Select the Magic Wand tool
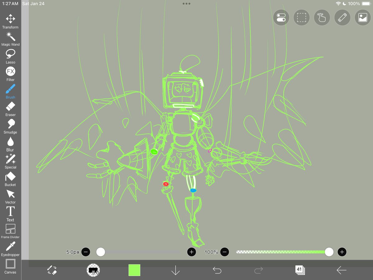 (x=10, y=39)
